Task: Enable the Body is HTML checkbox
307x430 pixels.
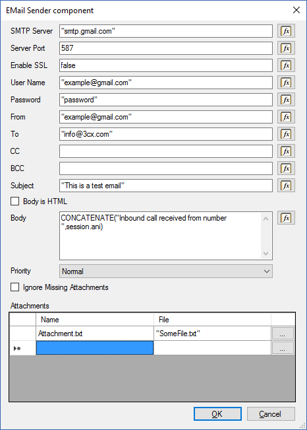Action: tap(14, 201)
